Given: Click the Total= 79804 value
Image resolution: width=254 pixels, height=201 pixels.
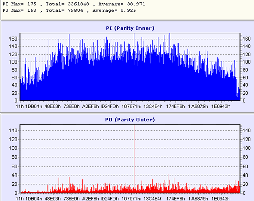Looking at the screenshot, I should [65, 10].
